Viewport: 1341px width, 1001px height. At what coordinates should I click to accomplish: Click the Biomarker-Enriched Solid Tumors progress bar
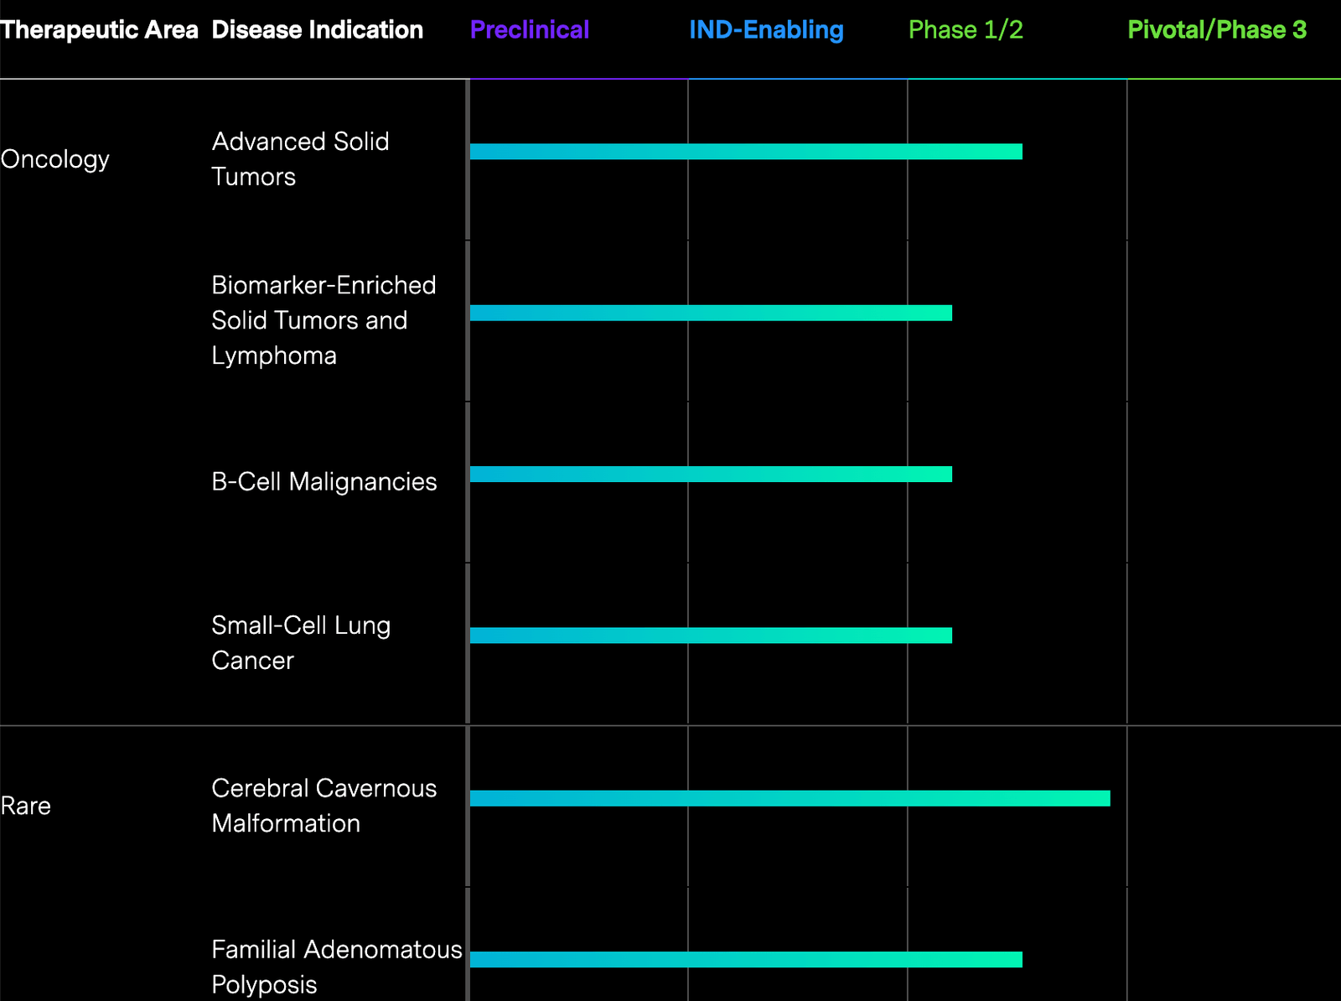pyautogui.click(x=711, y=313)
